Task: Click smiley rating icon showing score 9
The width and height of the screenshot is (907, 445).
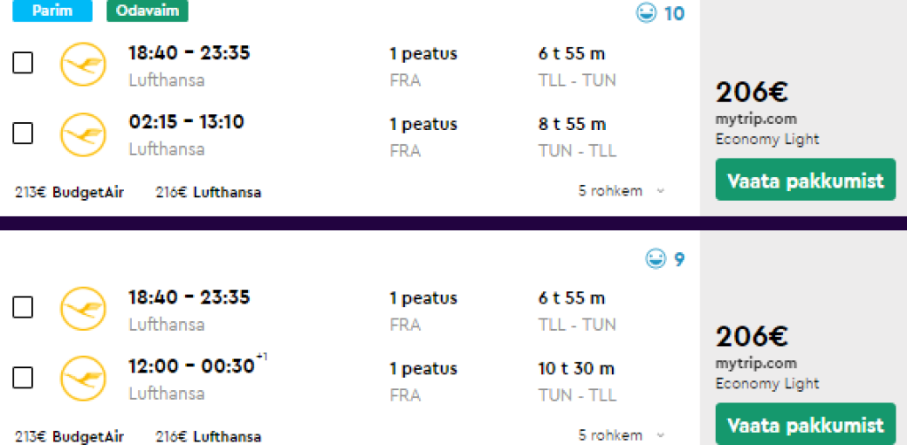Action: [655, 258]
